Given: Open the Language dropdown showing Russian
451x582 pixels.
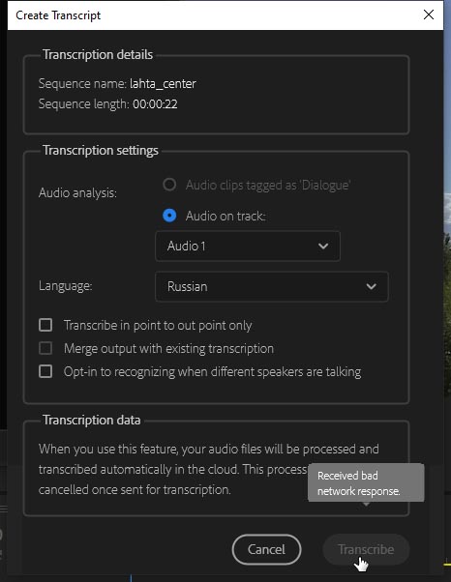Looking at the screenshot, I should pos(272,286).
